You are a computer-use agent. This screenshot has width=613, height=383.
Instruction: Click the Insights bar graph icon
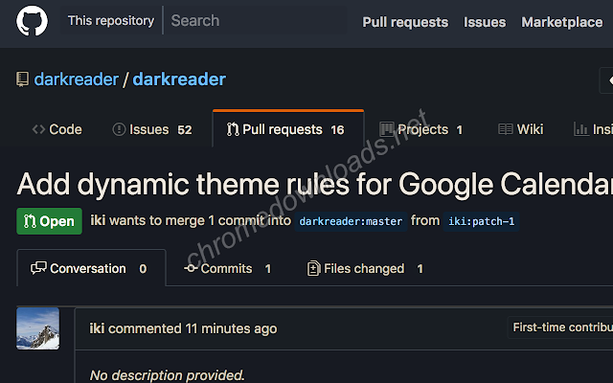click(581, 129)
